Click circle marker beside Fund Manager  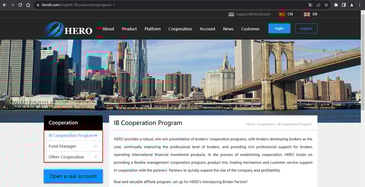point(96,146)
